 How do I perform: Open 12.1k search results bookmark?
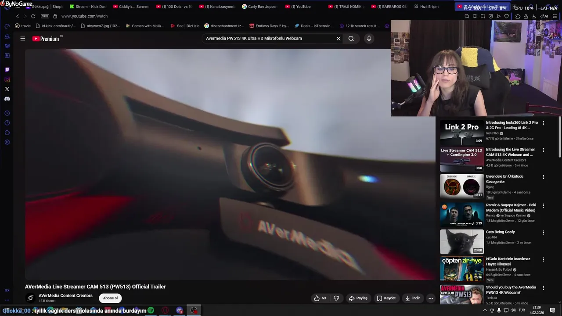pyautogui.click(x=359, y=26)
